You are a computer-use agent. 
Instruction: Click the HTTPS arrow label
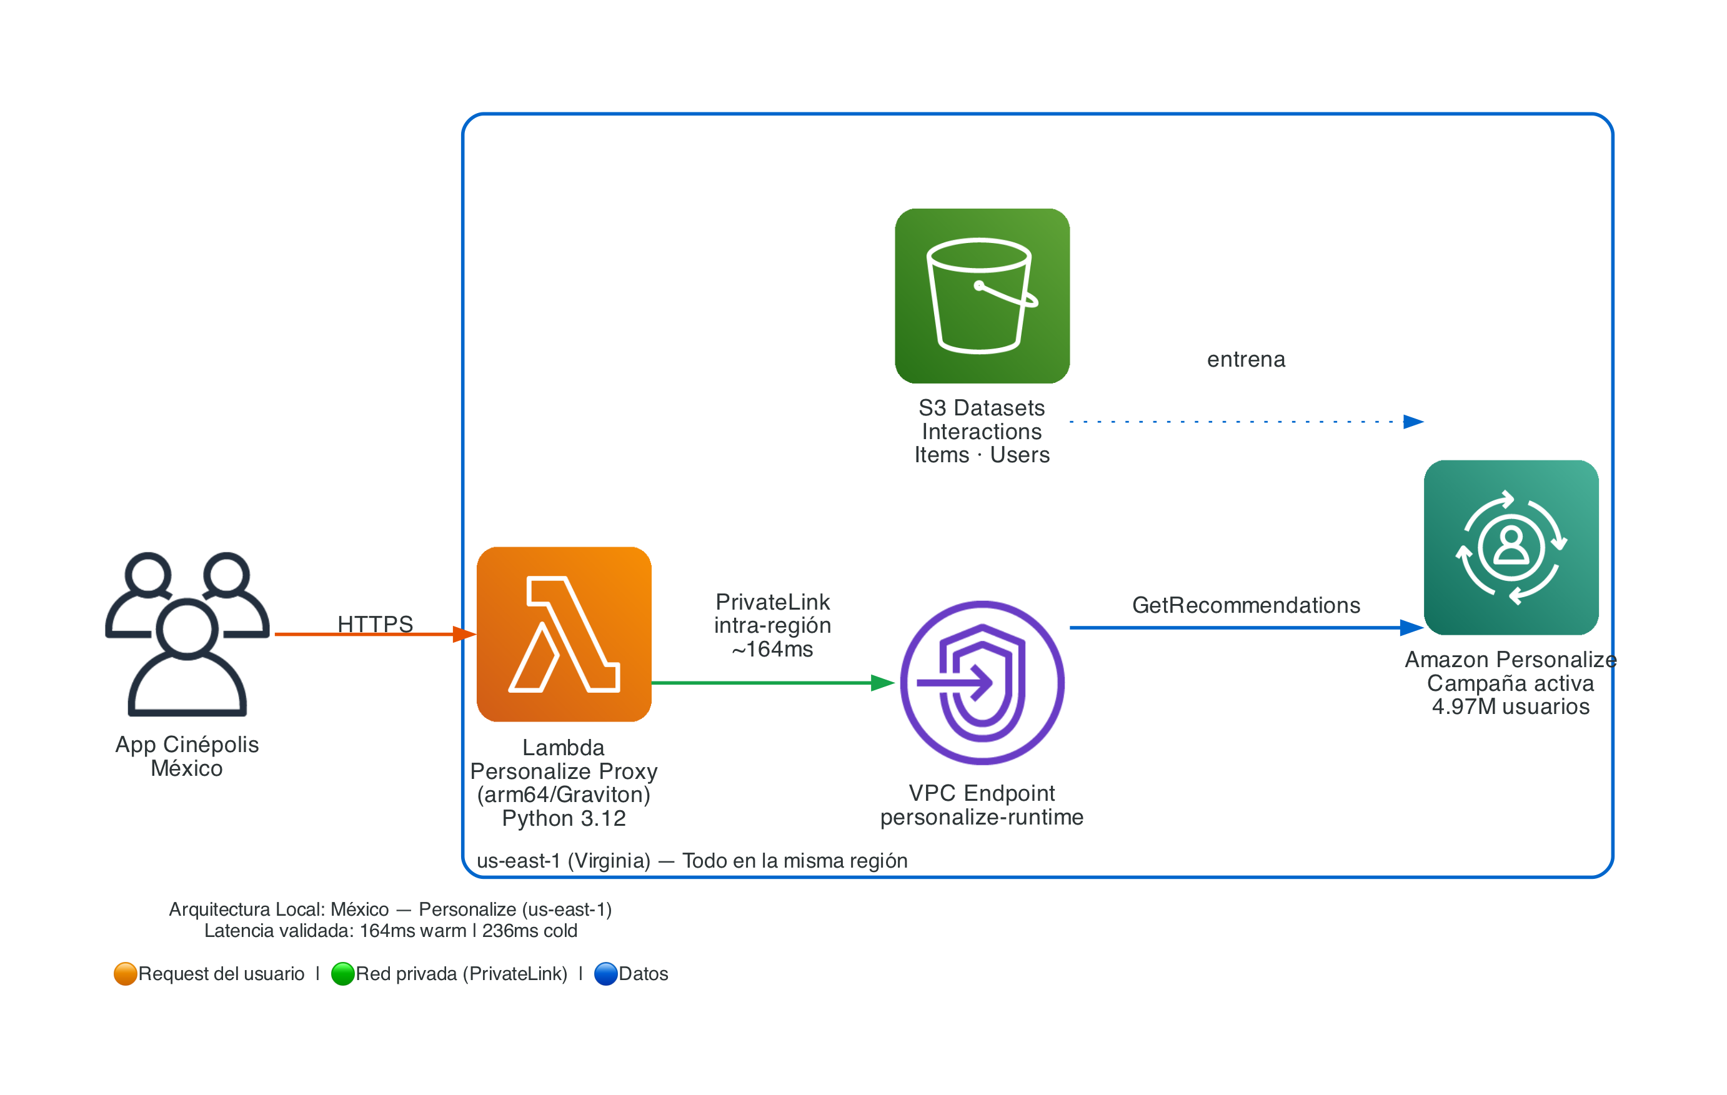[x=375, y=623]
